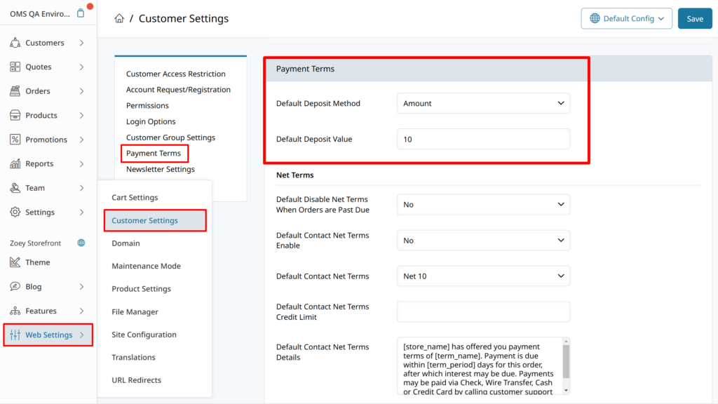Click the Details text area scrollbar thumb
718x404 pixels.
pos(566,361)
